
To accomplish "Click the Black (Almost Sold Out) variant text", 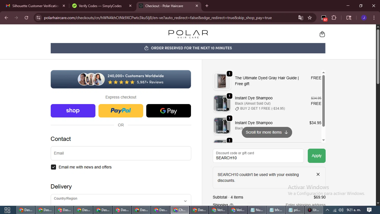I will (x=253, y=103).
